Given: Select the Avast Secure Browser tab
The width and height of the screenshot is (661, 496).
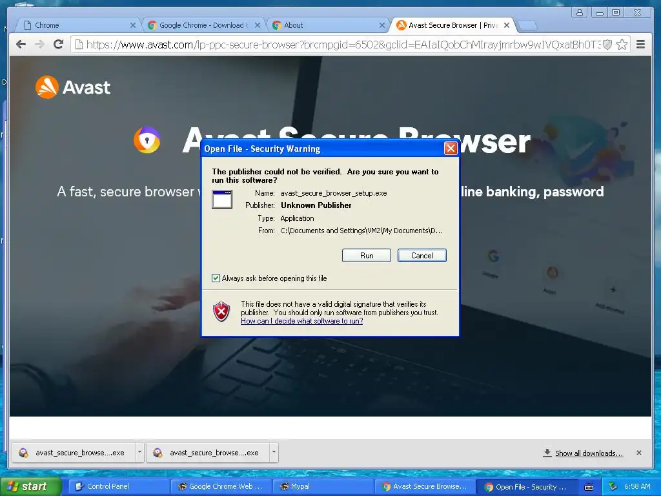Looking at the screenshot, I should [x=453, y=25].
